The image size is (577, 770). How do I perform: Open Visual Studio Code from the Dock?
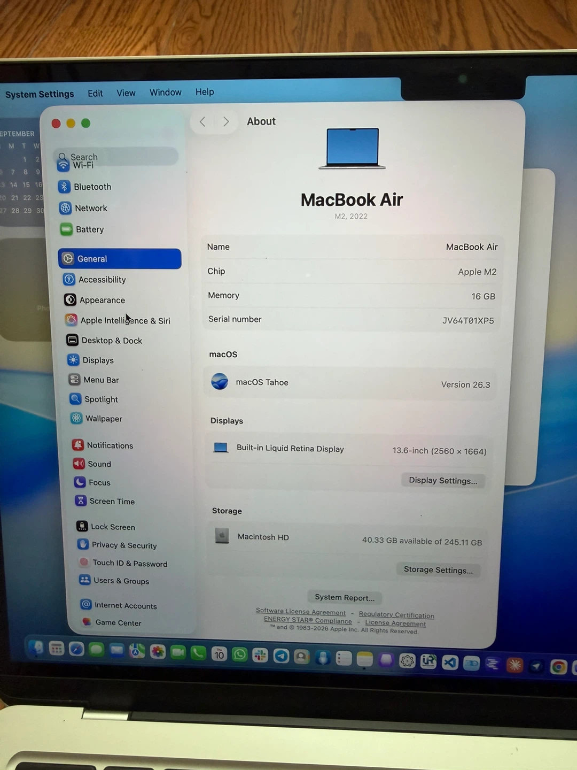450,663
